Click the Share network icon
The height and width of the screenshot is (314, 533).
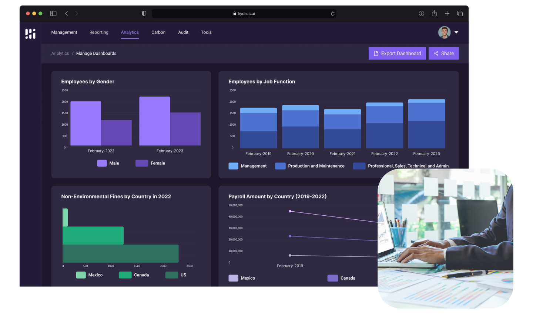click(x=436, y=53)
